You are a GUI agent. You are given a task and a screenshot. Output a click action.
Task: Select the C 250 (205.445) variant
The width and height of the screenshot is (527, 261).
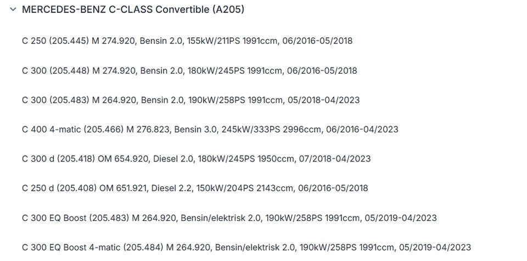pyautogui.click(x=187, y=41)
